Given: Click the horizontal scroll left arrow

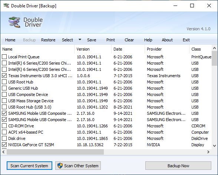Looking at the screenshot, I should click(x=3, y=152).
